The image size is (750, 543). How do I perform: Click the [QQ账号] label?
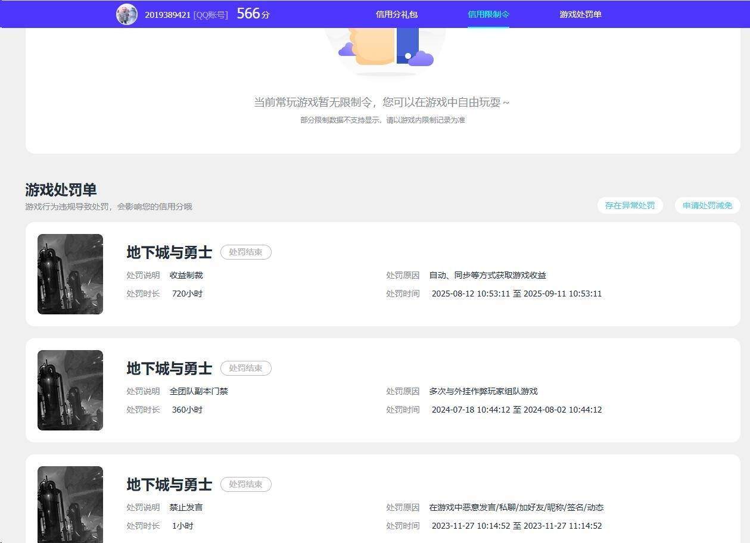click(211, 14)
